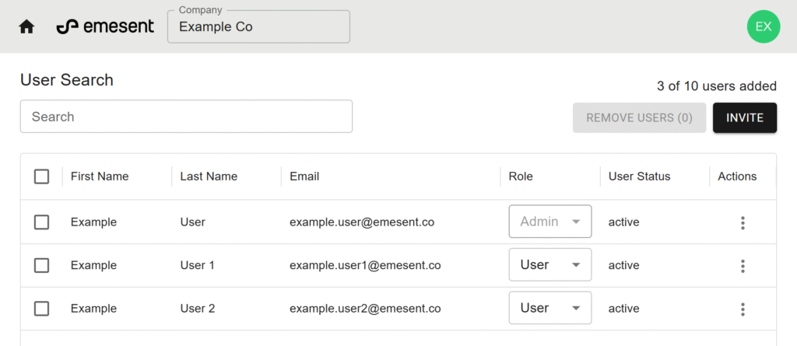This screenshot has width=797, height=346.
Task: Open role dropdown for example.user1@emesent.co
Action: 549,265
